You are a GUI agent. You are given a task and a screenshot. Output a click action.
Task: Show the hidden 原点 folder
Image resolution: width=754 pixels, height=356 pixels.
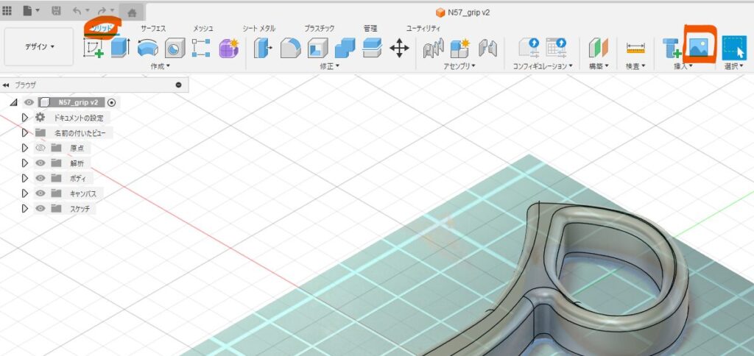(x=40, y=148)
